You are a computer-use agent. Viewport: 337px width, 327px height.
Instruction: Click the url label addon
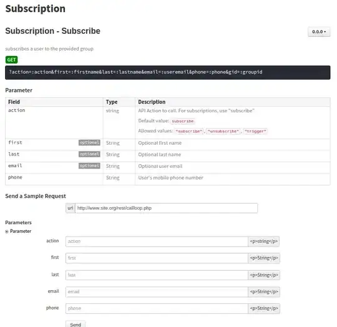click(71, 208)
